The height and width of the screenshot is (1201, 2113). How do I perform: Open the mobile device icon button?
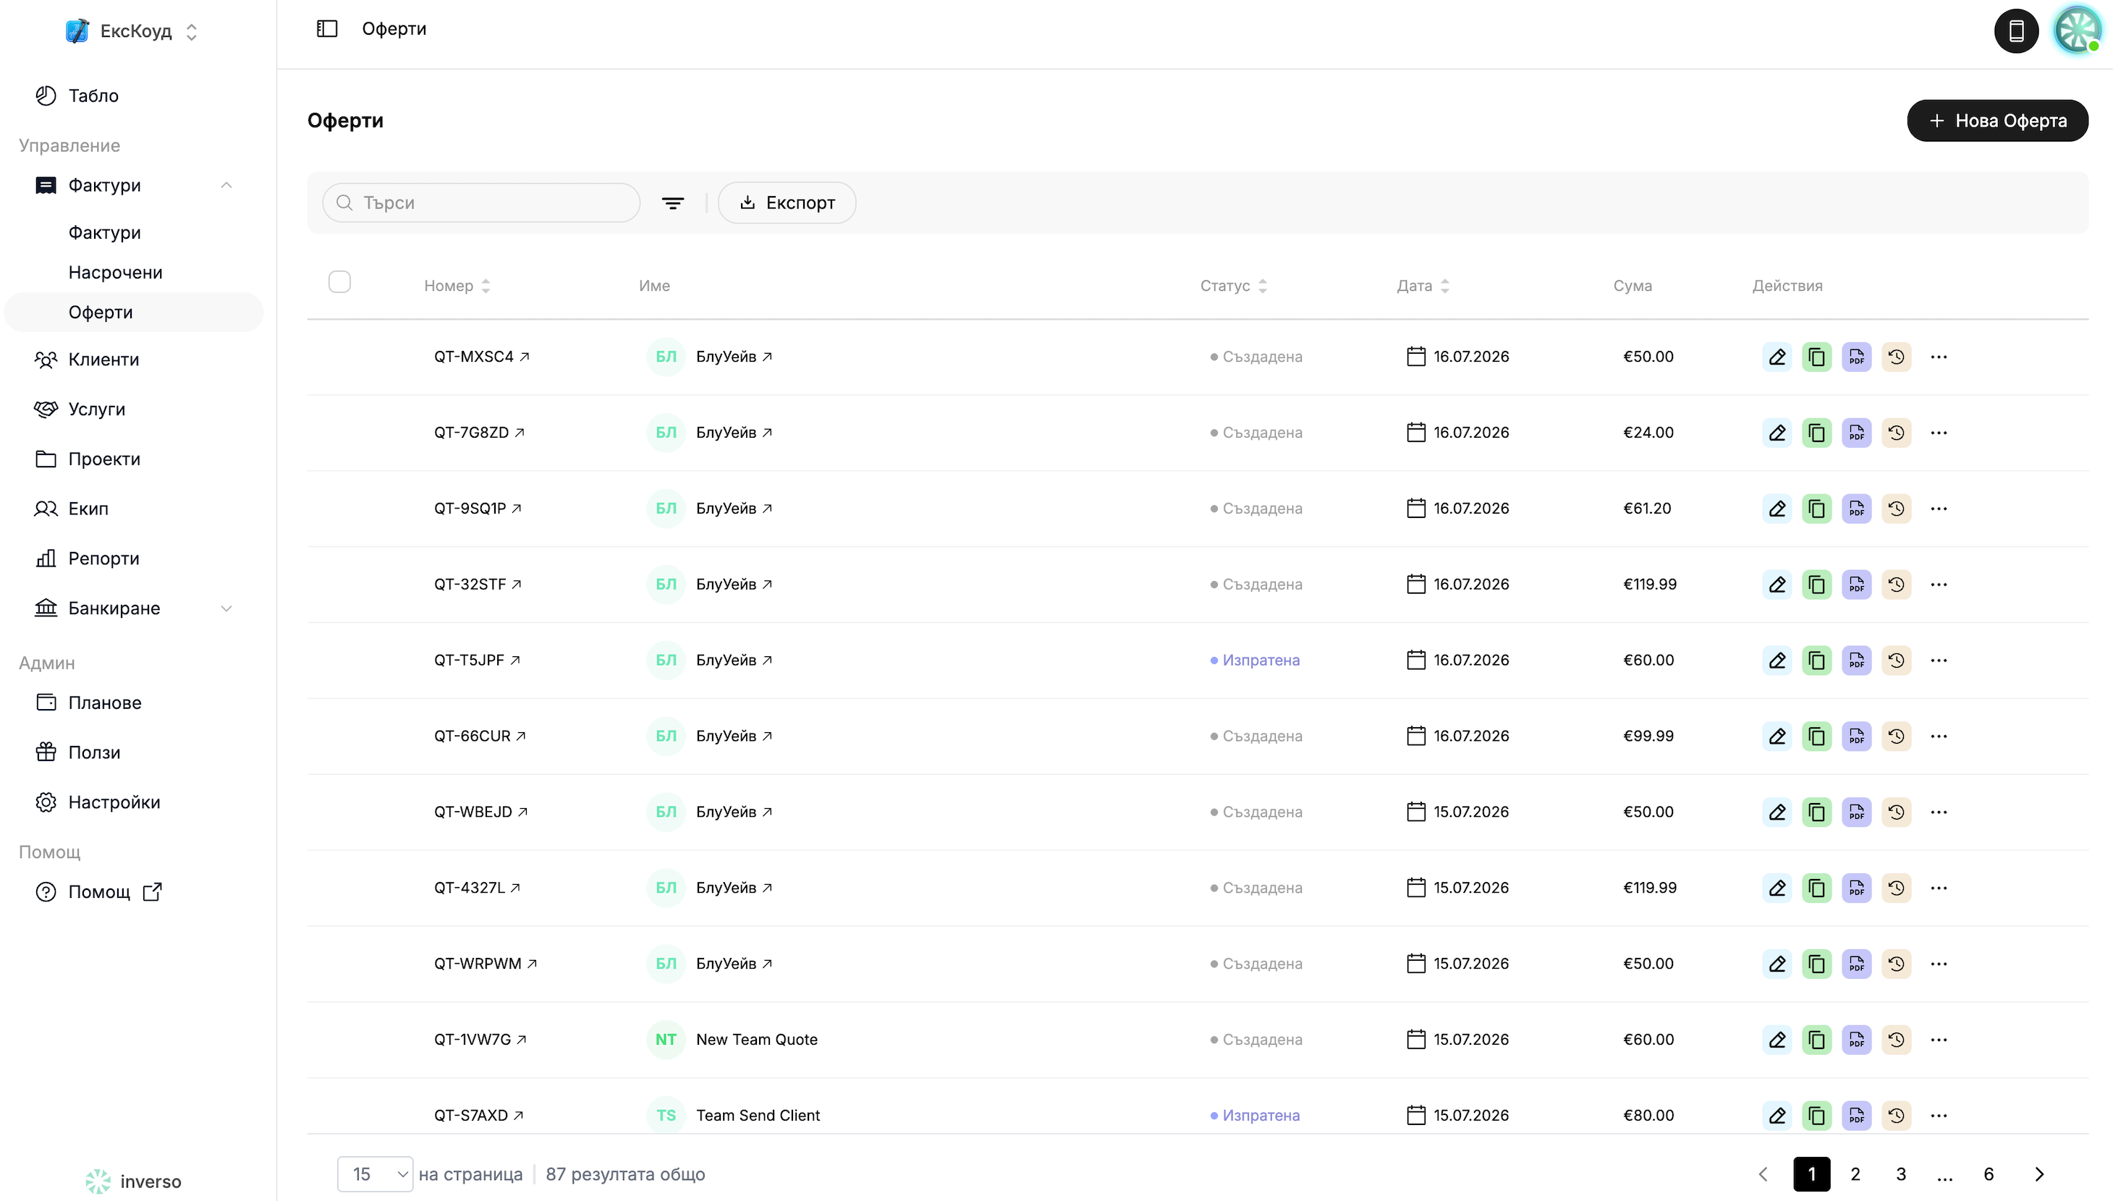[x=2016, y=31]
